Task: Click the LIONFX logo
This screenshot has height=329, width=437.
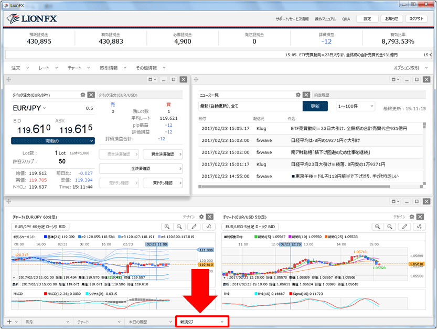Action: [32, 19]
